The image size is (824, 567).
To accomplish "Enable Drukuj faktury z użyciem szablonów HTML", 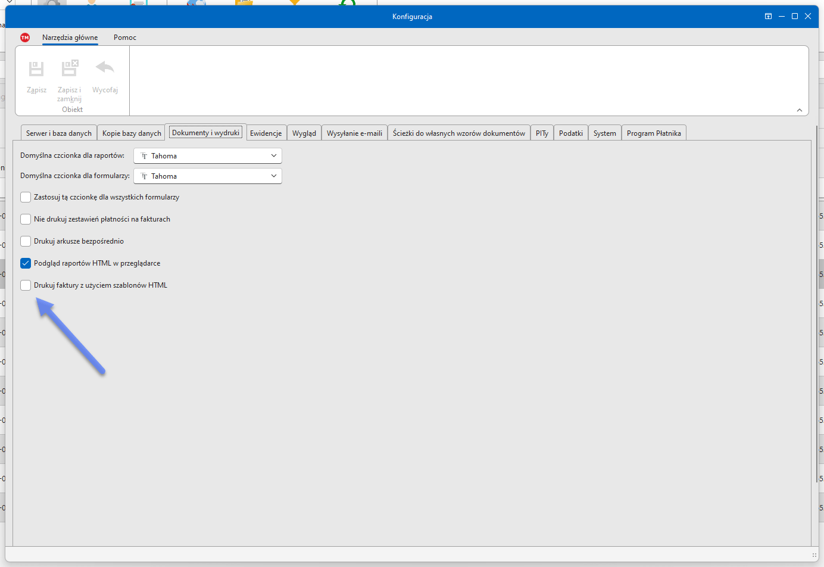I will (x=26, y=285).
